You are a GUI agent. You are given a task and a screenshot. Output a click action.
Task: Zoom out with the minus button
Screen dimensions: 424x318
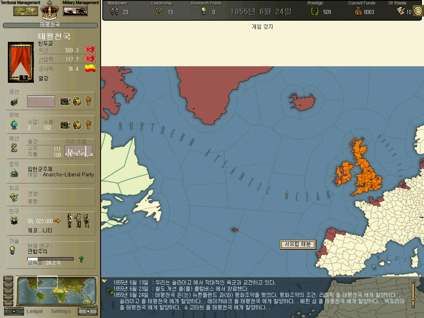[14, 311]
